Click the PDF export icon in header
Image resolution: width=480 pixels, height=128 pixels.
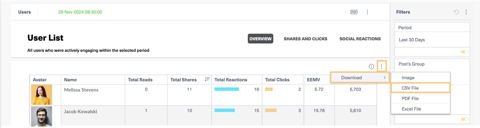click(354, 12)
